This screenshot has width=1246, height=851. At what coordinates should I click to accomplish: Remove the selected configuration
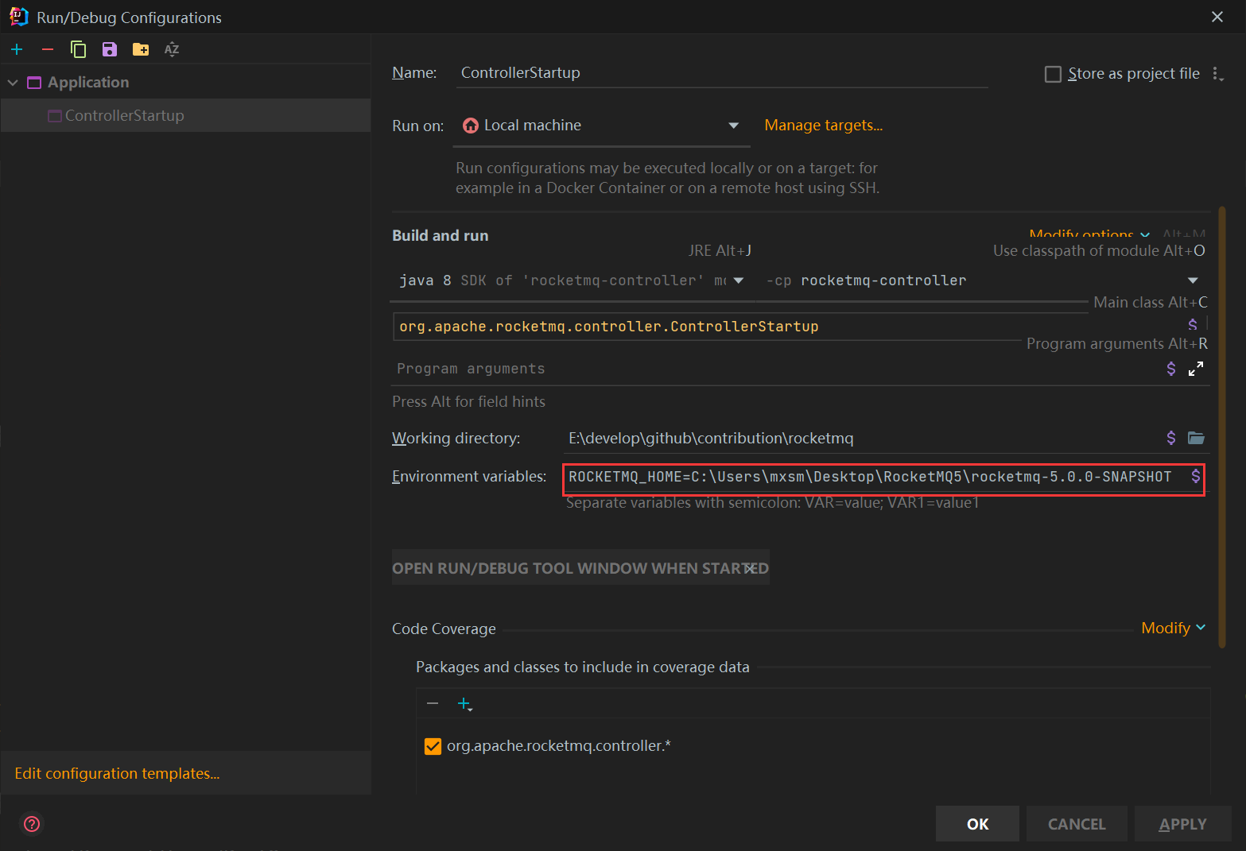(47, 48)
